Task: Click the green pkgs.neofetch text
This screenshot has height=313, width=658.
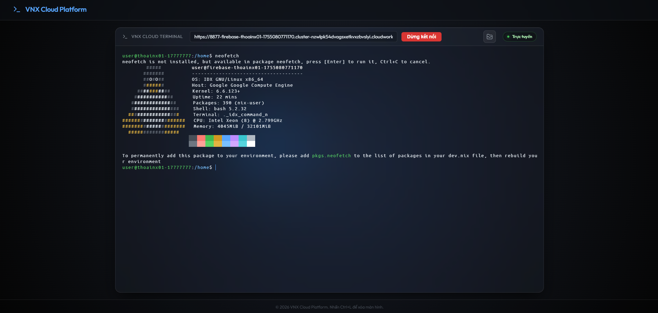Action: 332,155
